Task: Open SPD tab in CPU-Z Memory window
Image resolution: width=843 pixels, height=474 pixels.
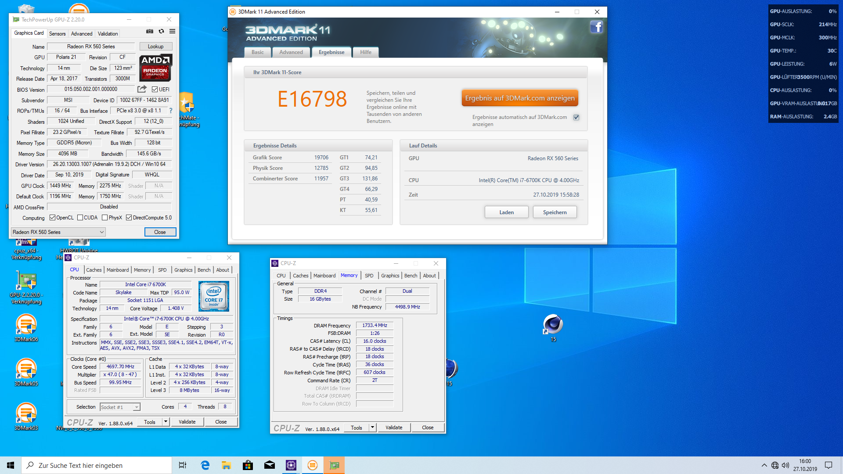Action: 369,276
